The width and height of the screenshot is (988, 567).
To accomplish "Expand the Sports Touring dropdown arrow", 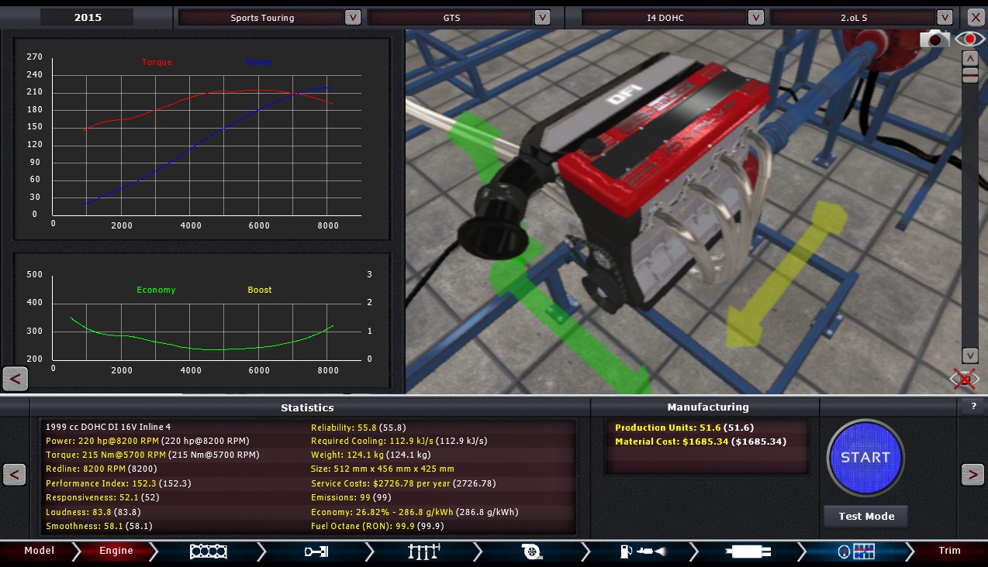I will pyautogui.click(x=352, y=17).
